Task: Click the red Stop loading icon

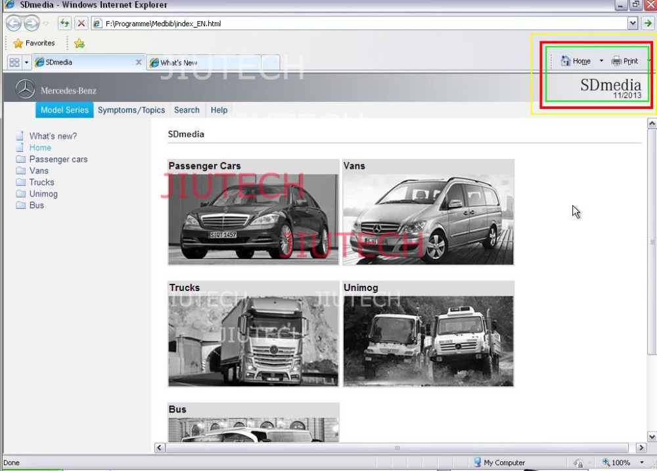Action: pyautogui.click(x=81, y=24)
